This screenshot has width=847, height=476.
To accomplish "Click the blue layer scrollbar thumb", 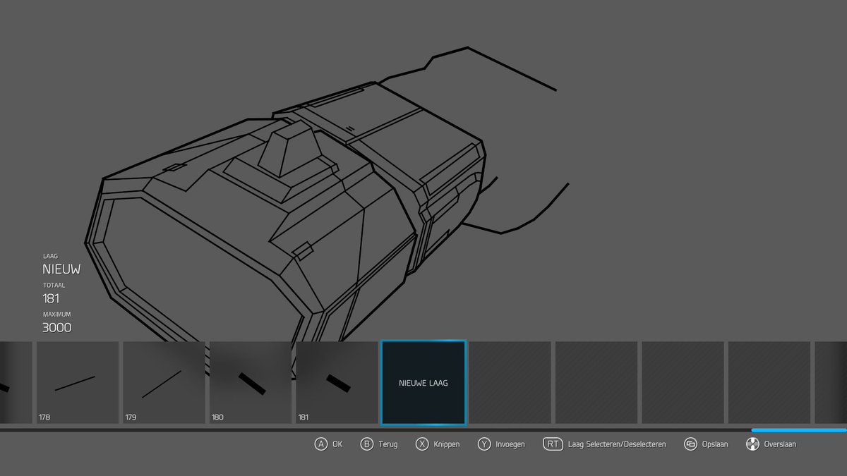I will [799, 429].
